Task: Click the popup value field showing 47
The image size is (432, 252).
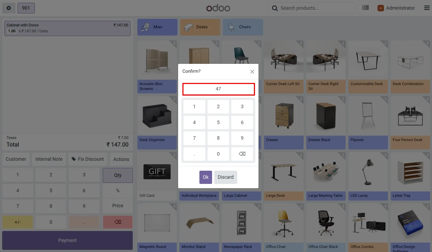Action: click(219, 89)
